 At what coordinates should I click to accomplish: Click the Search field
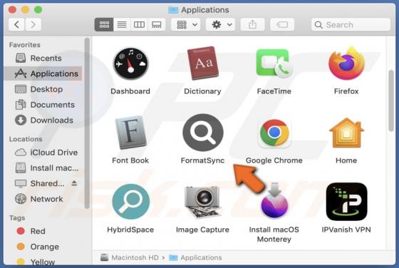(x=351, y=25)
